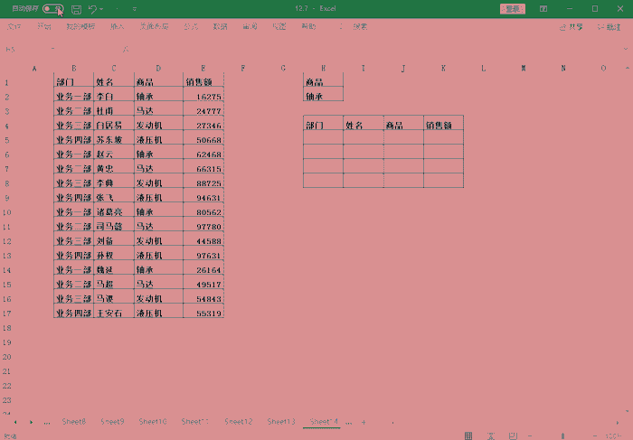The height and width of the screenshot is (440, 633).
Task: Open the 数据 ribbon tab
Action: [220, 27]
